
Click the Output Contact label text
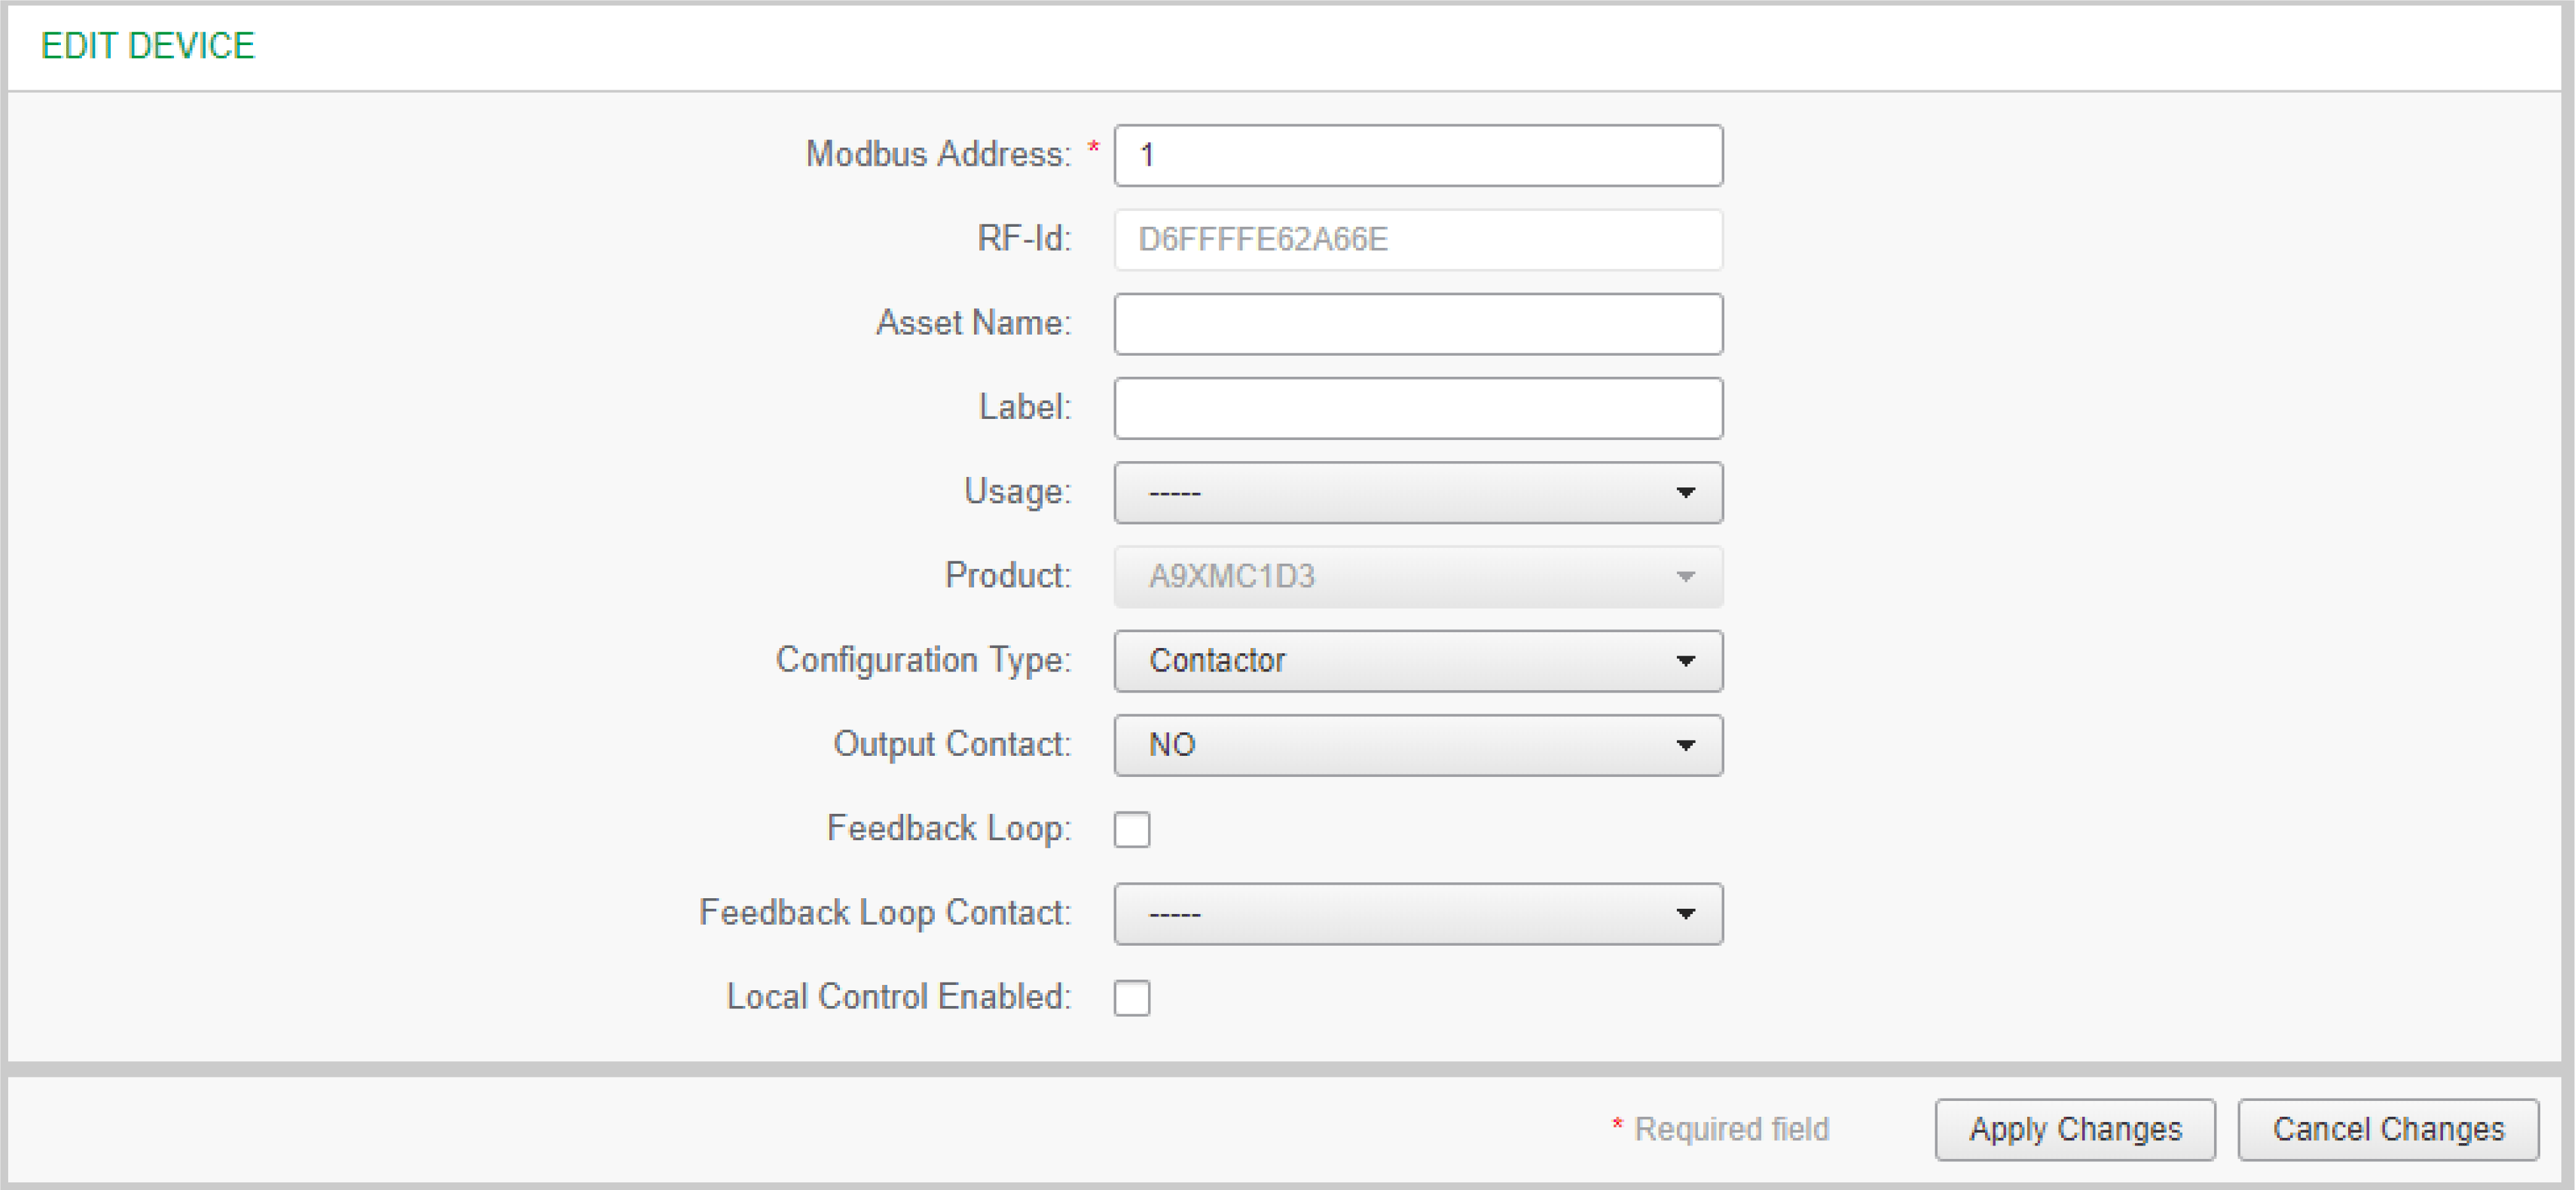[x=951, y=744]
